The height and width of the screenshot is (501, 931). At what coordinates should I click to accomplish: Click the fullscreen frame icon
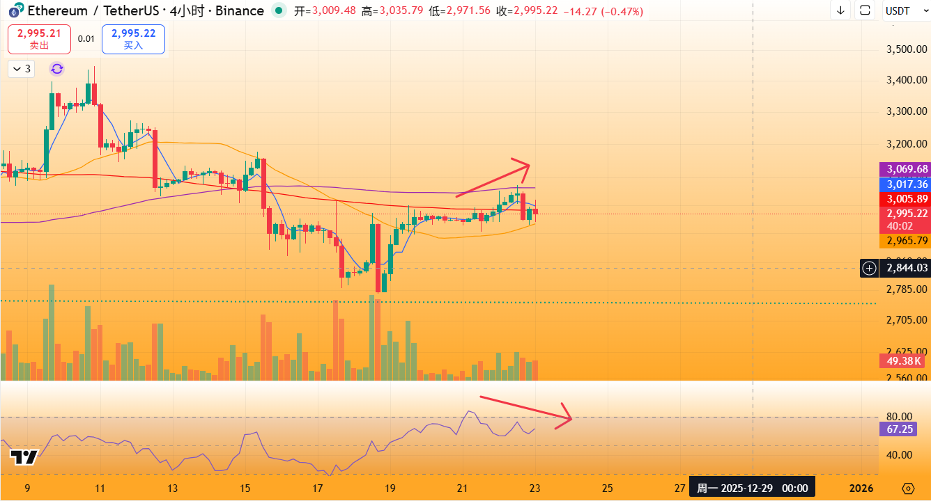click(x=865, y=10)
